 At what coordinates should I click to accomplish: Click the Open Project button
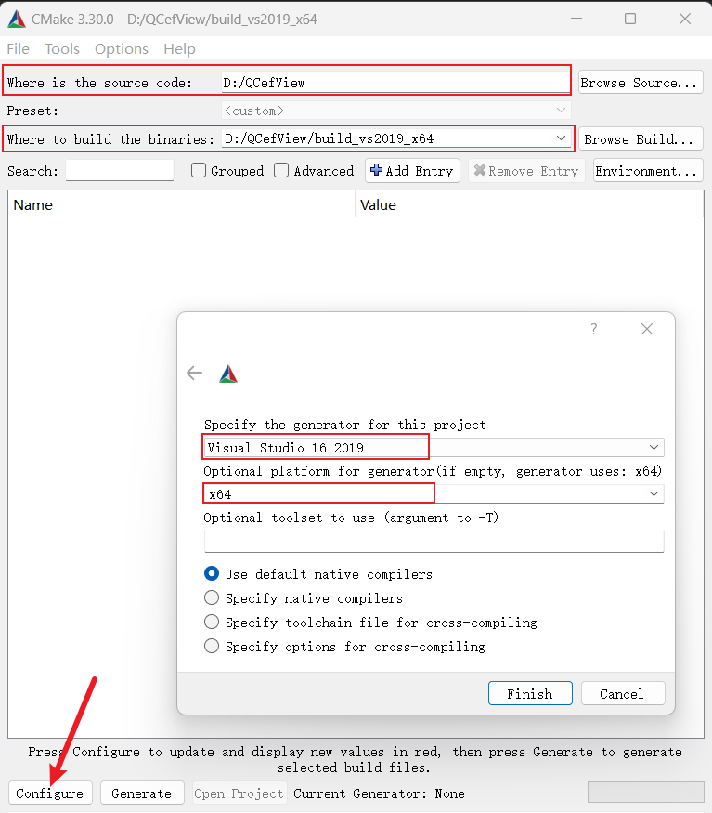[239, 793]
